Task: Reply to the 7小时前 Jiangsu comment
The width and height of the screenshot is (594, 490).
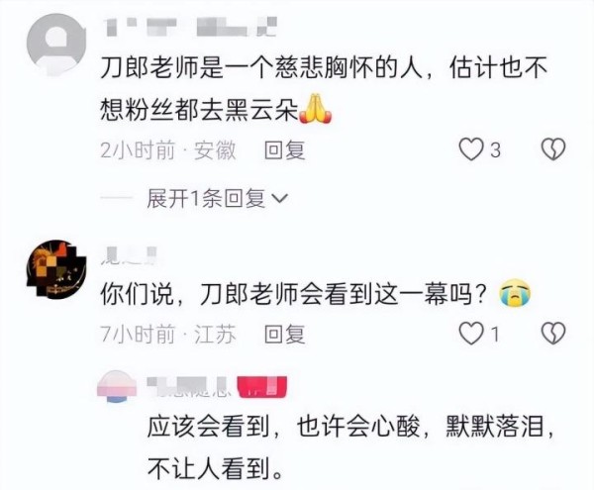Action: click(285, 334)
